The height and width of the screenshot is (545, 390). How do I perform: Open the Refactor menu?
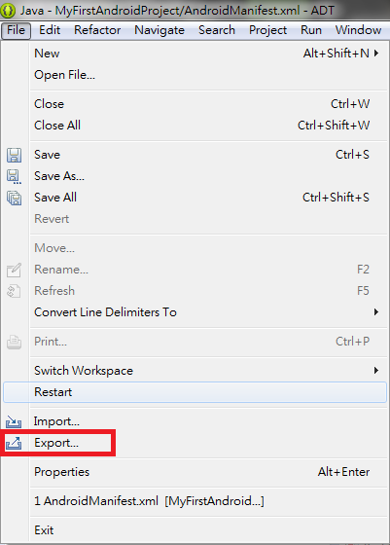97,30
